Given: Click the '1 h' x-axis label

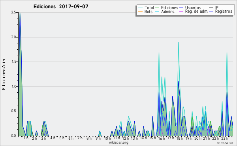Looking at the screenshot, I should [x=26, y=138].
